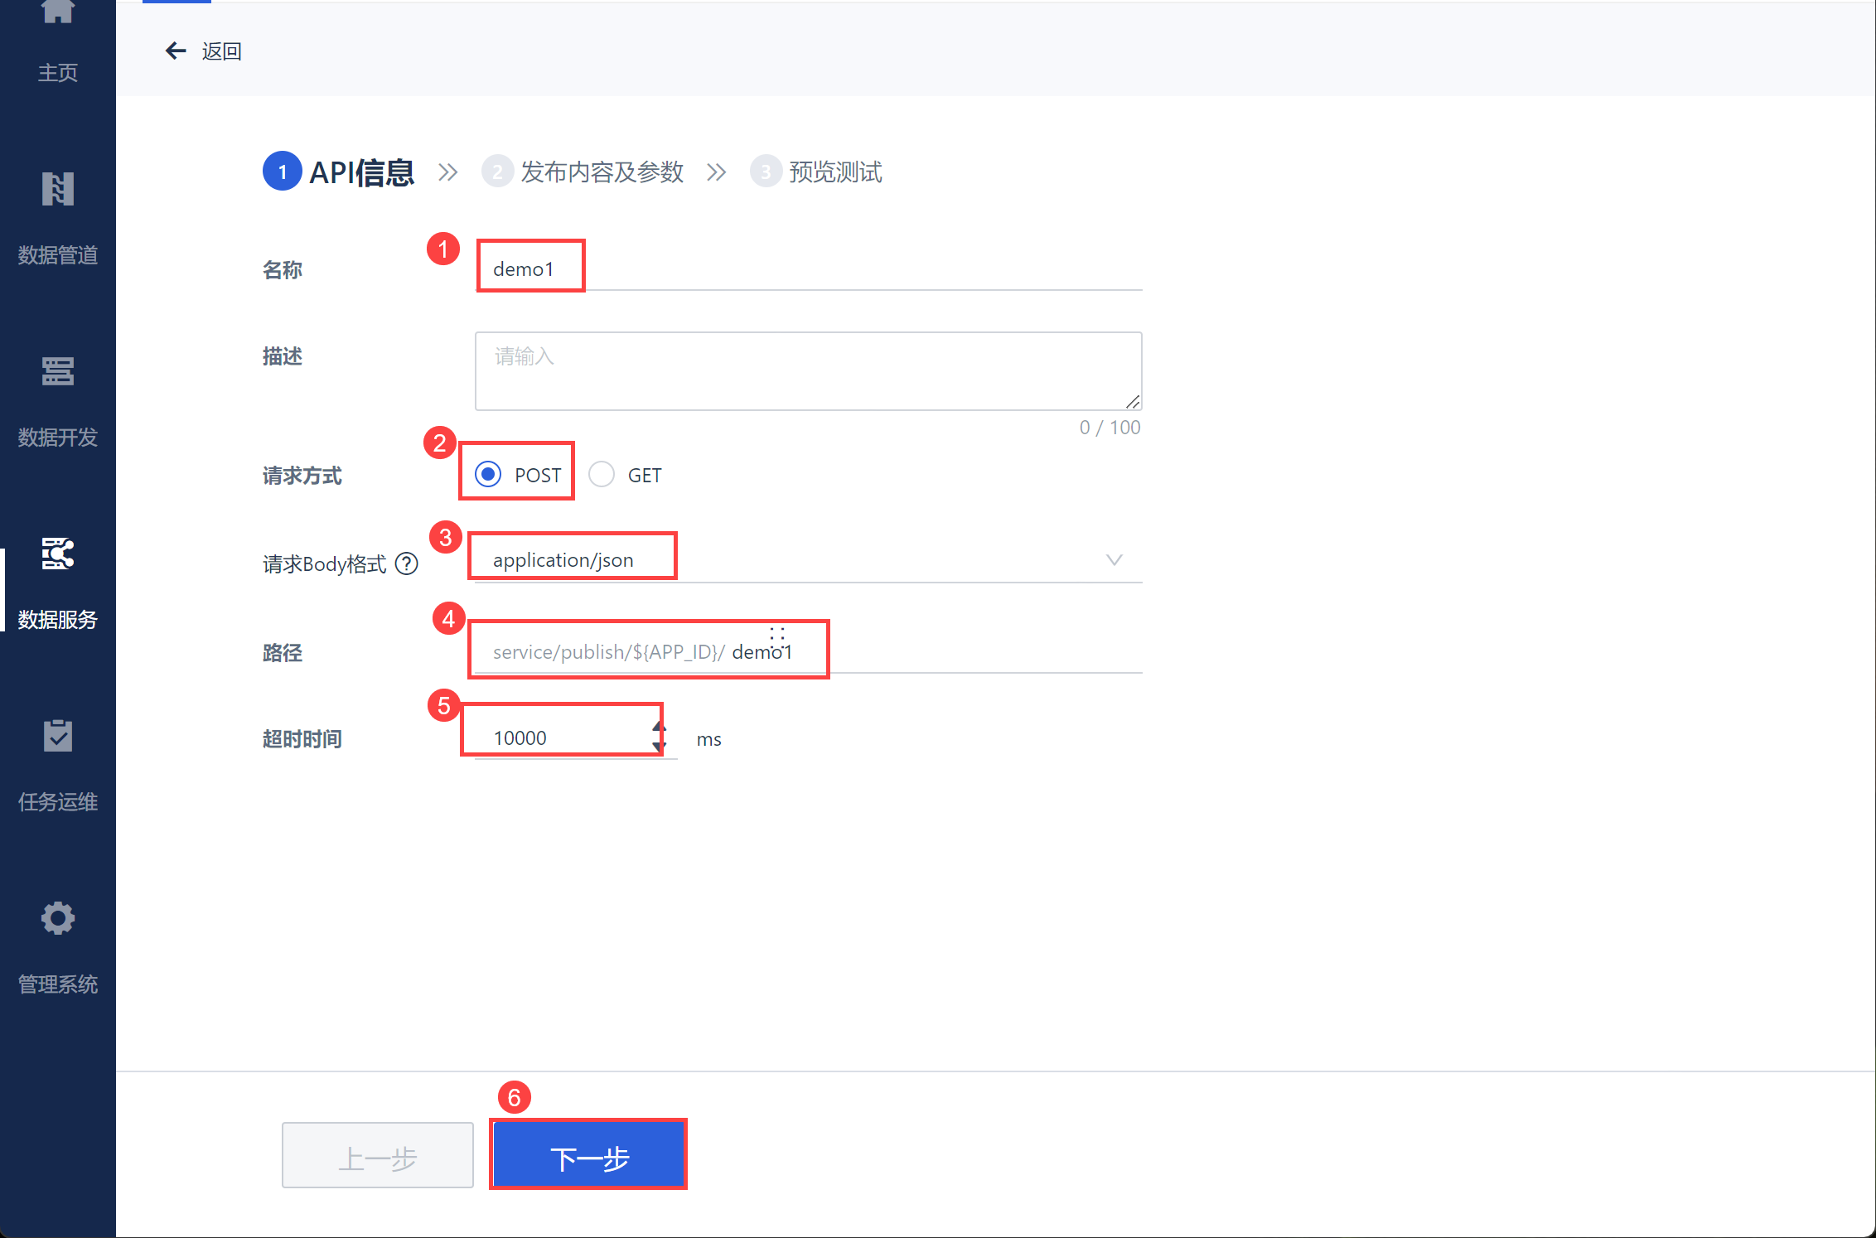Screen dimensions: 1876x1238
Task: Click help icon beside 请求Body格式
Action: 407,564
